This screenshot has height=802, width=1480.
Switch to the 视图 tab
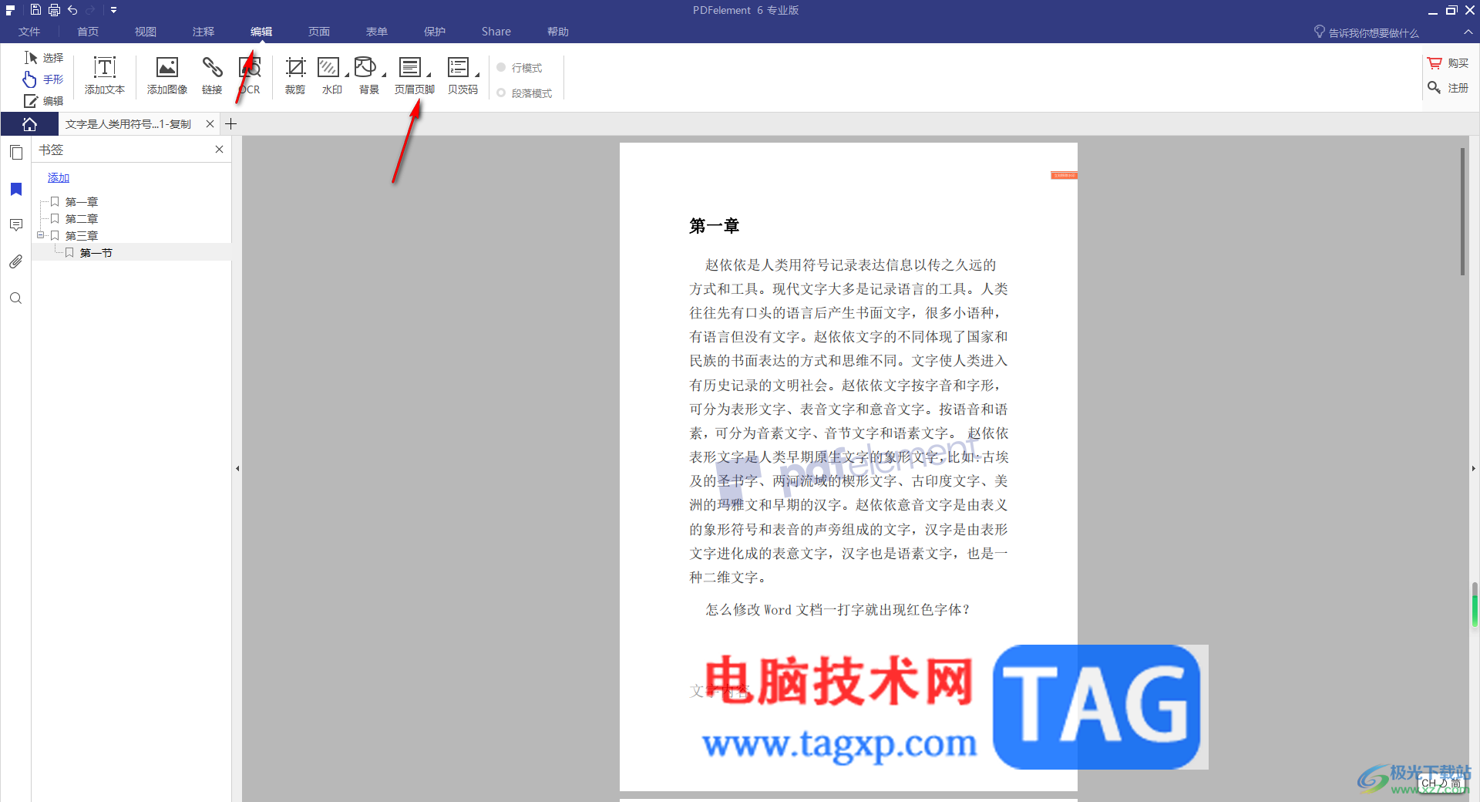[146, 32]
